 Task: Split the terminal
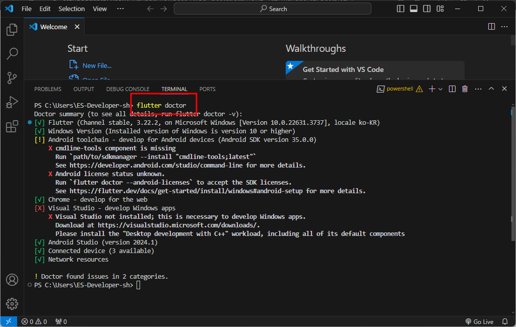click(x=452, y=89)
